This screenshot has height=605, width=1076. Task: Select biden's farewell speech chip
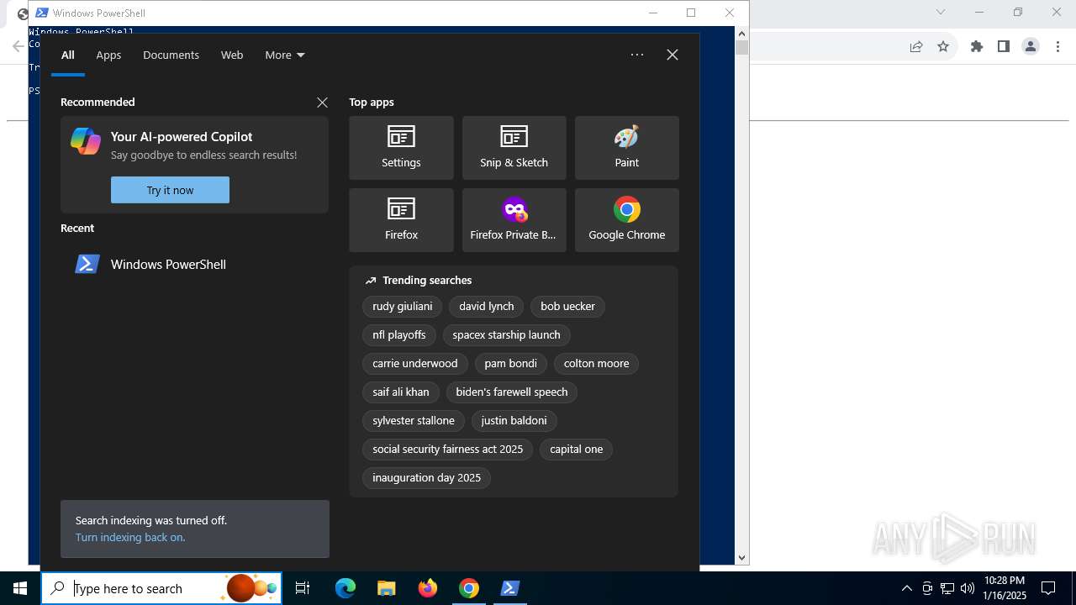pos(512,392)
